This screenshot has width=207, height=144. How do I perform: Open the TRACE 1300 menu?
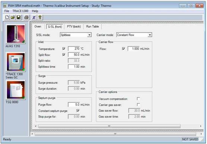click(20, 11)
